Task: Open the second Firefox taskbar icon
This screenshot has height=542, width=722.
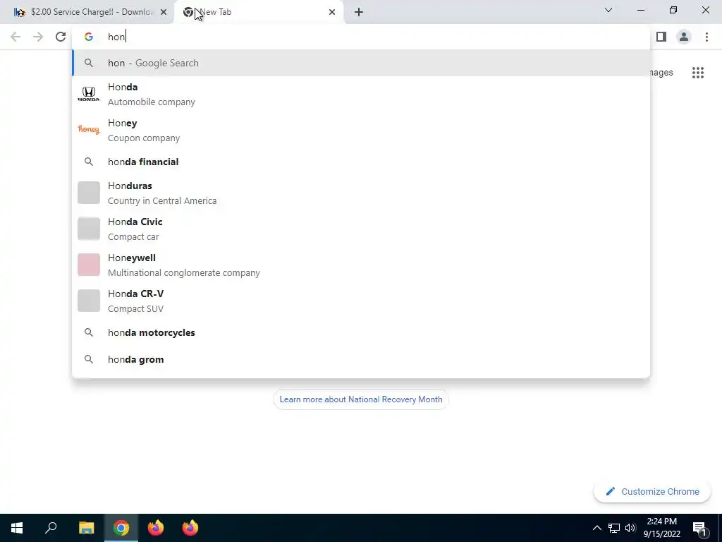Action: pos(190,528)
